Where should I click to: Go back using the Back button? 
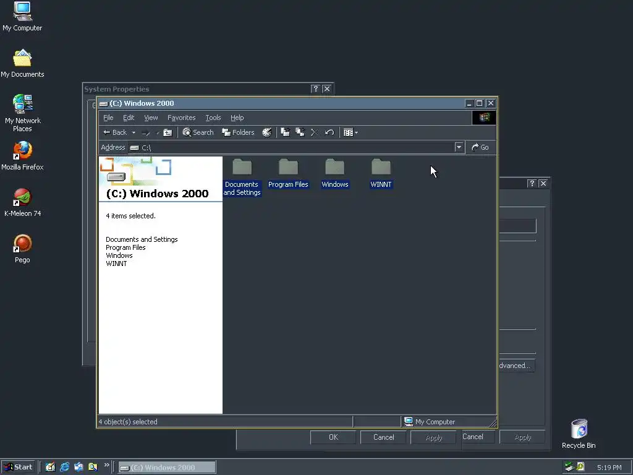click(114, 132)
